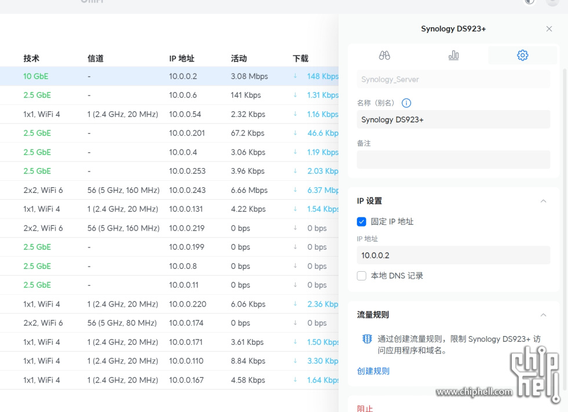Select the row with IP 10.0.0.171

coord(169,342)
